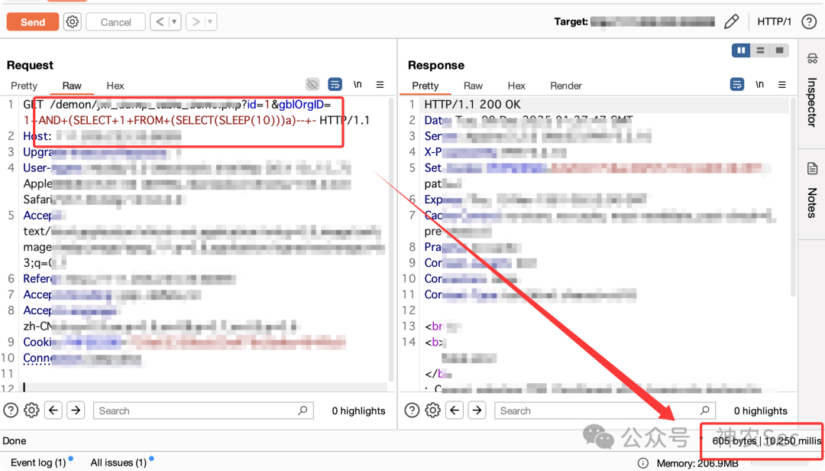The image size is (825, 471).
Task: Jump to previous Response search match
Action: (x=455, y=411)
